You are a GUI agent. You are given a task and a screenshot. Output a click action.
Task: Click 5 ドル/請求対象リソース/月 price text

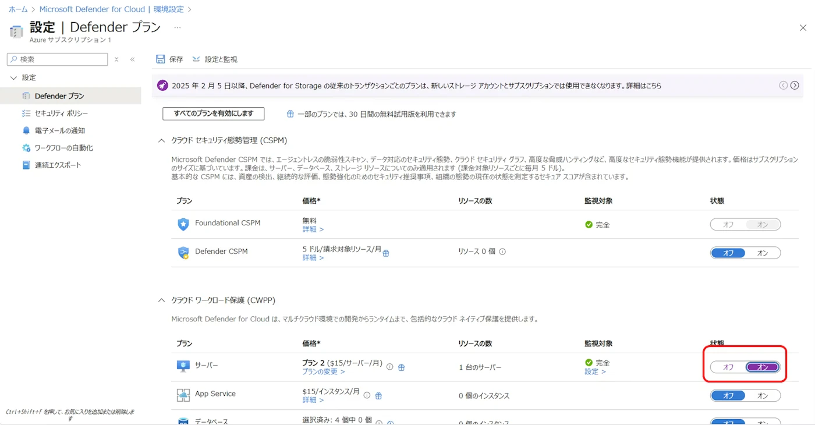[342, 249]
